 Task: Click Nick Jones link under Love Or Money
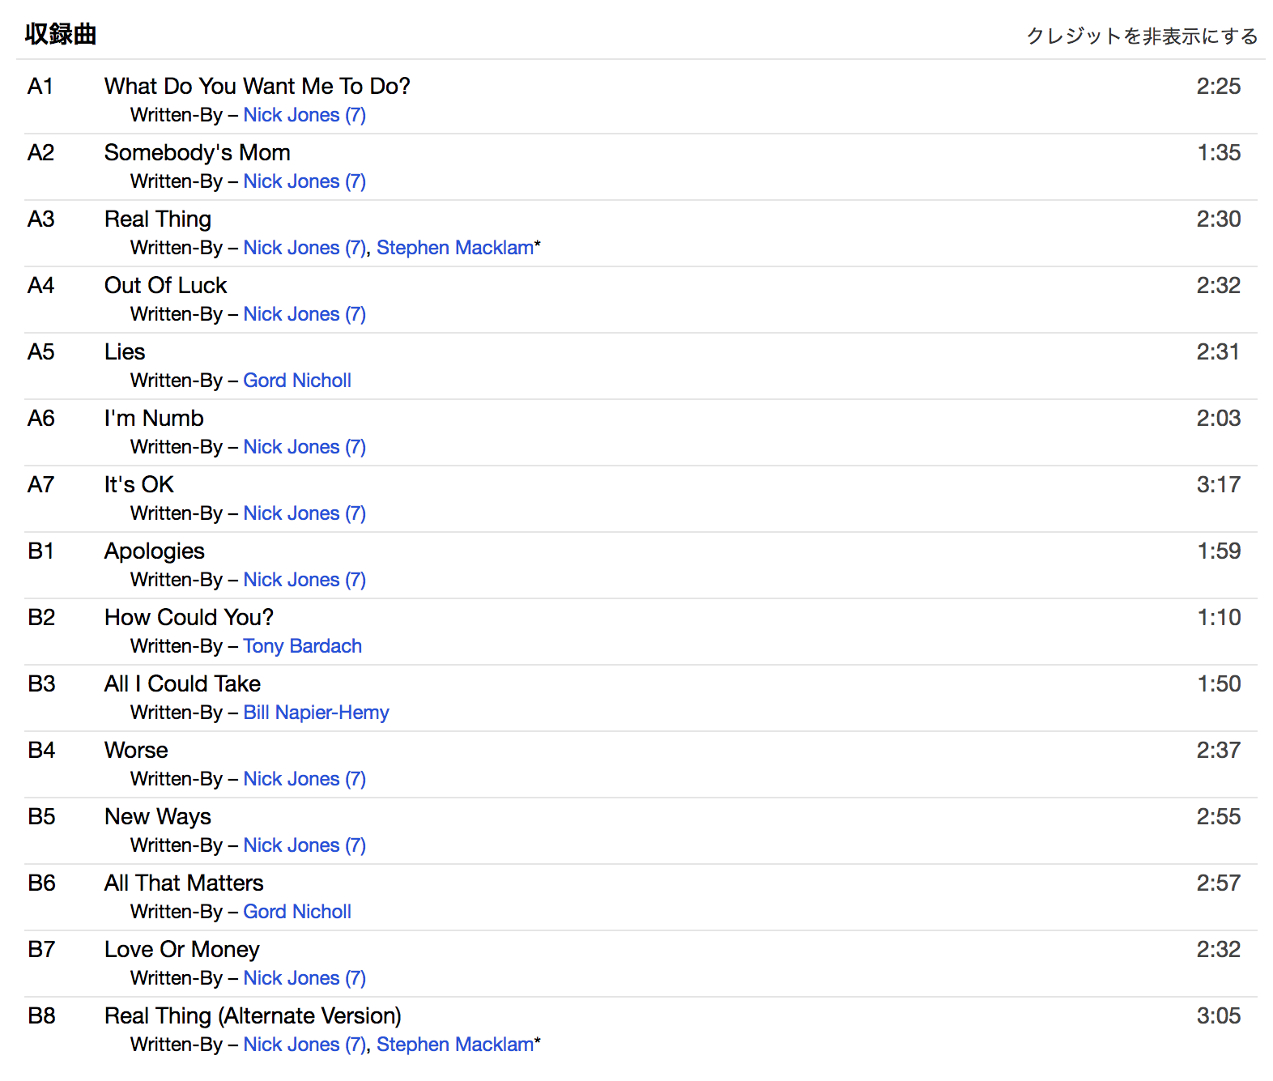[304, 978]
